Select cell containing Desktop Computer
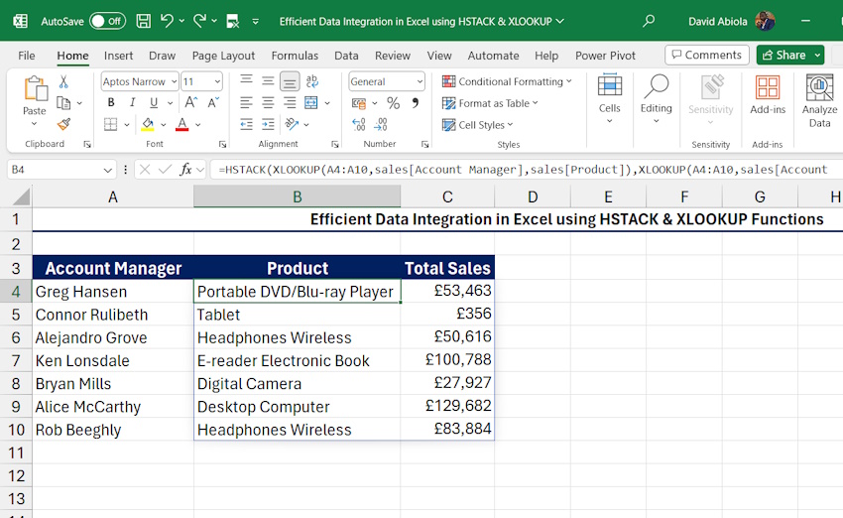The image size is (843, 518). [x=297, y=407]
